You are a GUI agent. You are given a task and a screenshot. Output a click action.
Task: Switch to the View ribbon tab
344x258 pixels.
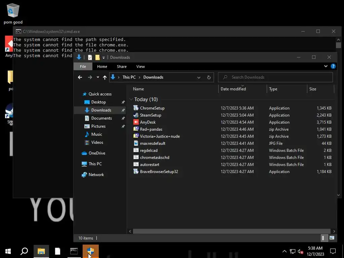[140, 67]
